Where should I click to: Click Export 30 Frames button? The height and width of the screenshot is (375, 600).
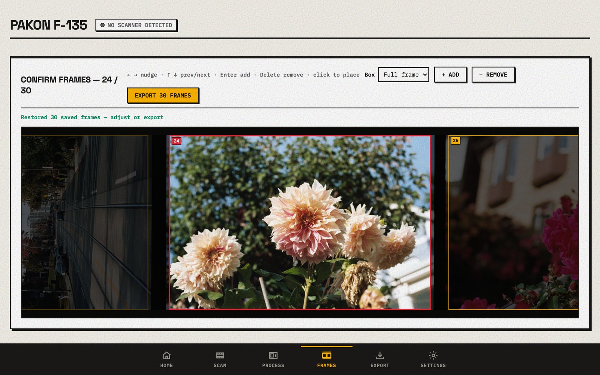tap(163, 95)
